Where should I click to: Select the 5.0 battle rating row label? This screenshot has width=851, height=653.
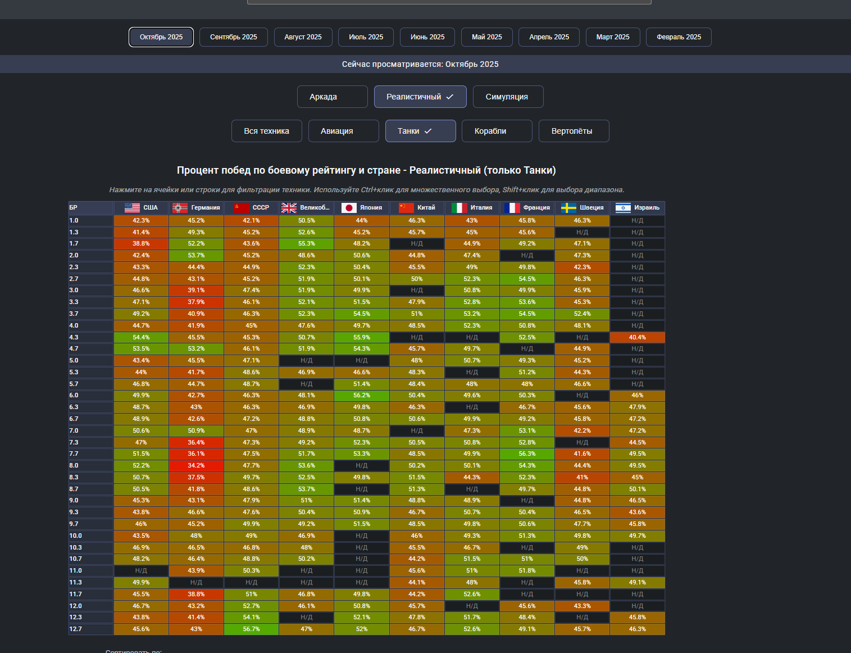[91, 361]
